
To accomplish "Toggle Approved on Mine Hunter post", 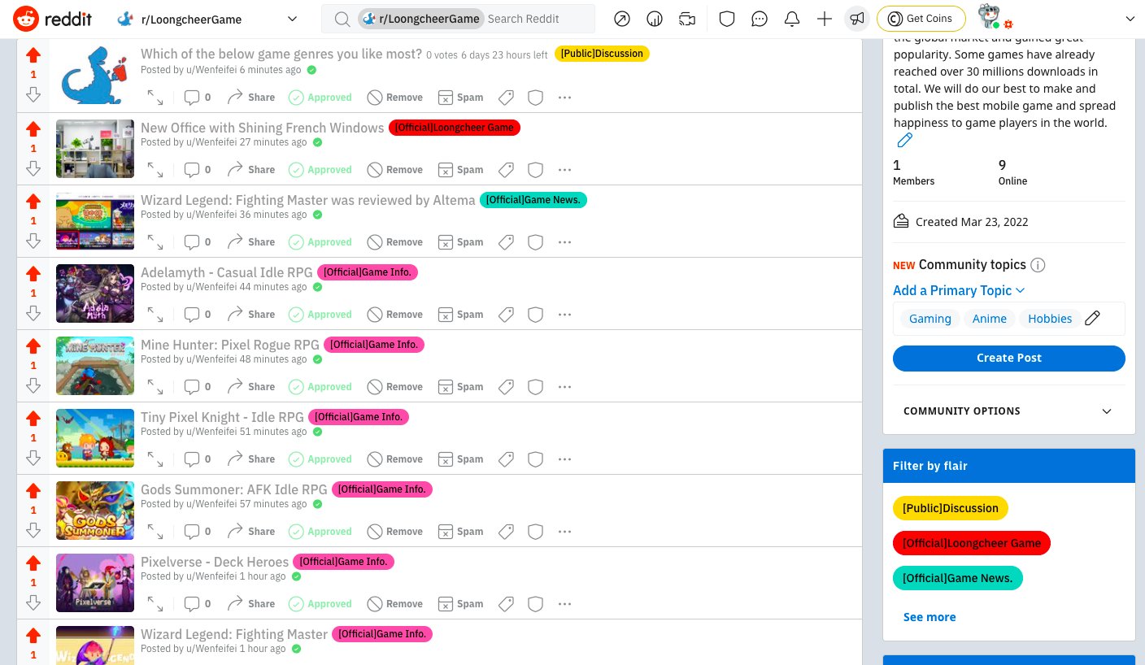I will tap(320, 387).
